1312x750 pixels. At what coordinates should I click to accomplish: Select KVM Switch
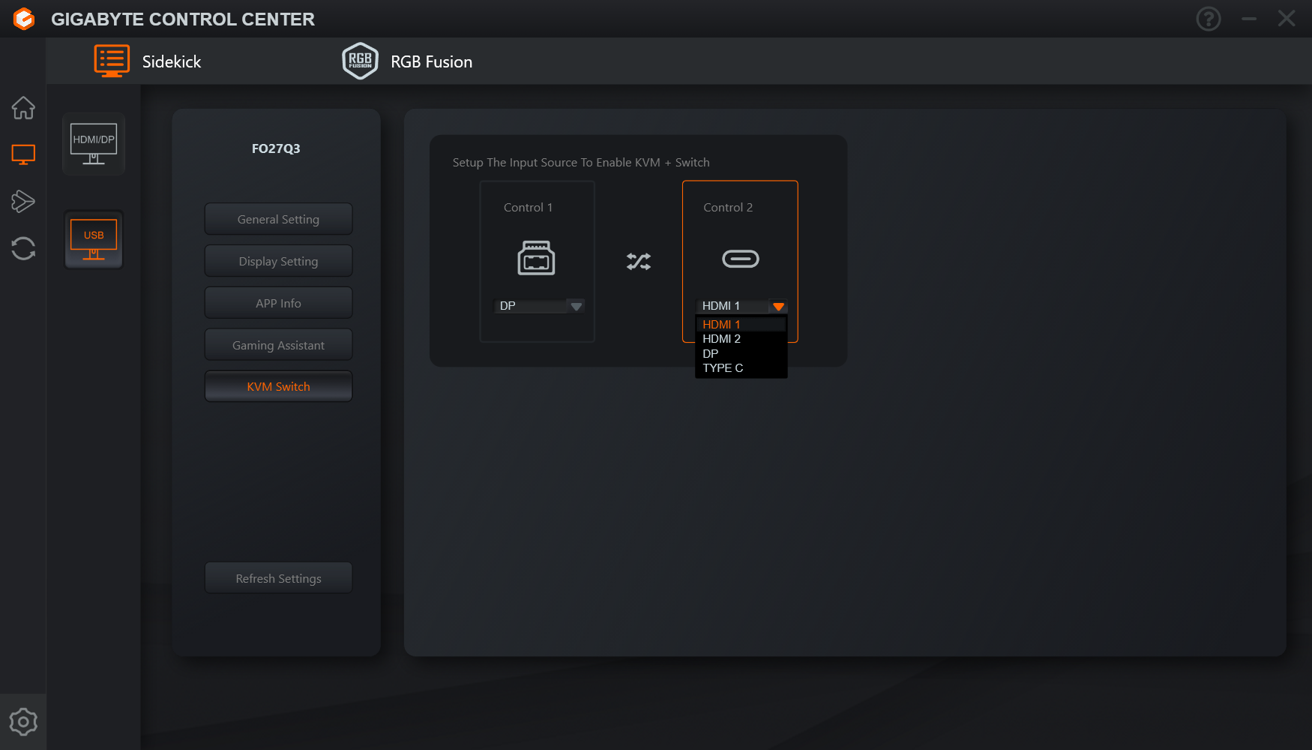click(x=278, y=386)
